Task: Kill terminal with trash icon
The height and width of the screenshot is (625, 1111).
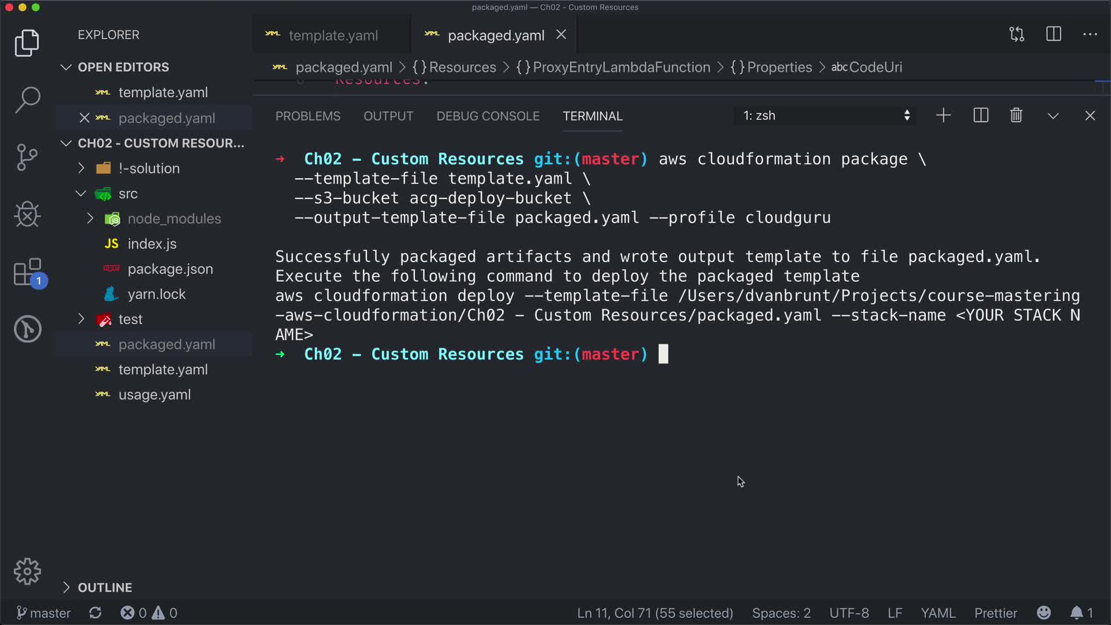Action: (1016, 116)
